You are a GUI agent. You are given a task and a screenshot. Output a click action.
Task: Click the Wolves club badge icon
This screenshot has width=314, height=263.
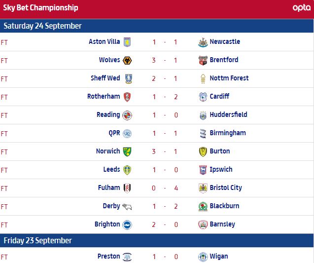[127, 60]
